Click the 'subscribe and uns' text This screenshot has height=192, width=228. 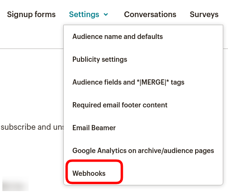point(32,127)
